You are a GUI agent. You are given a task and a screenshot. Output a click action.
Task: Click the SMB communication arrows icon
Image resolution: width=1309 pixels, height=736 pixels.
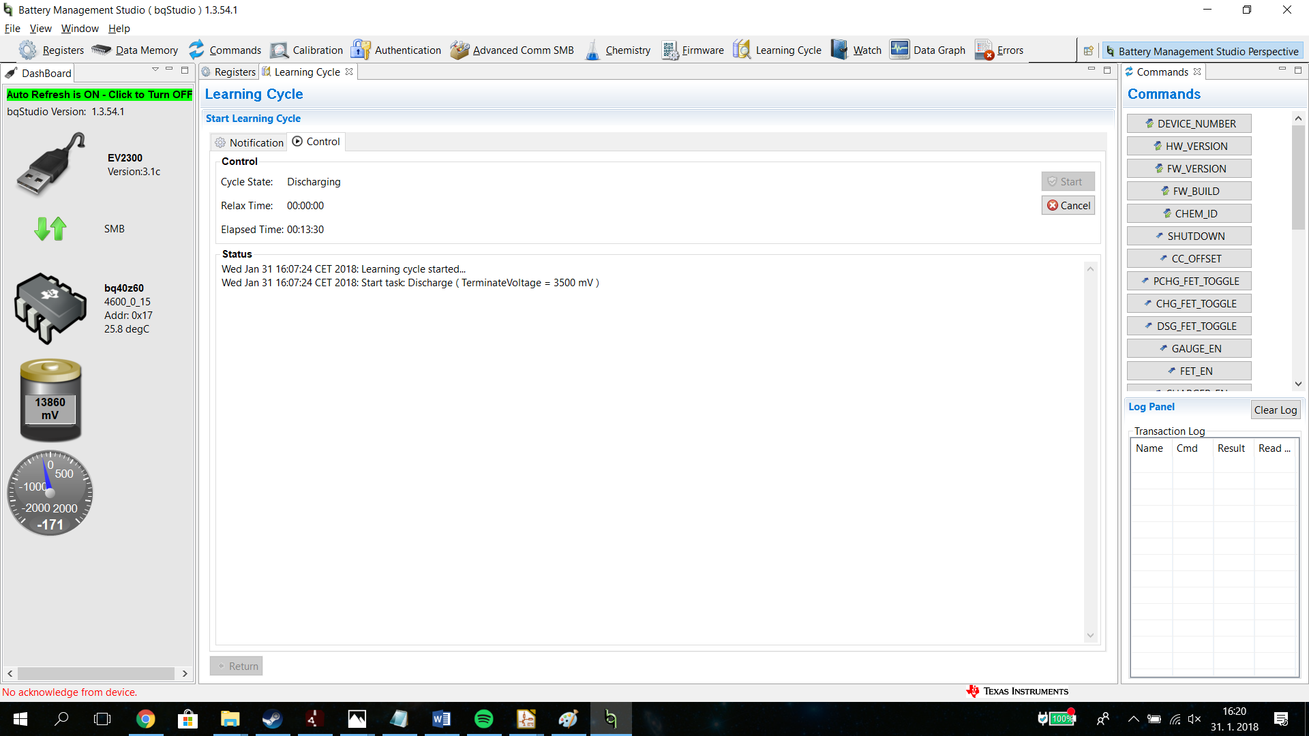[x=50, y=229]
